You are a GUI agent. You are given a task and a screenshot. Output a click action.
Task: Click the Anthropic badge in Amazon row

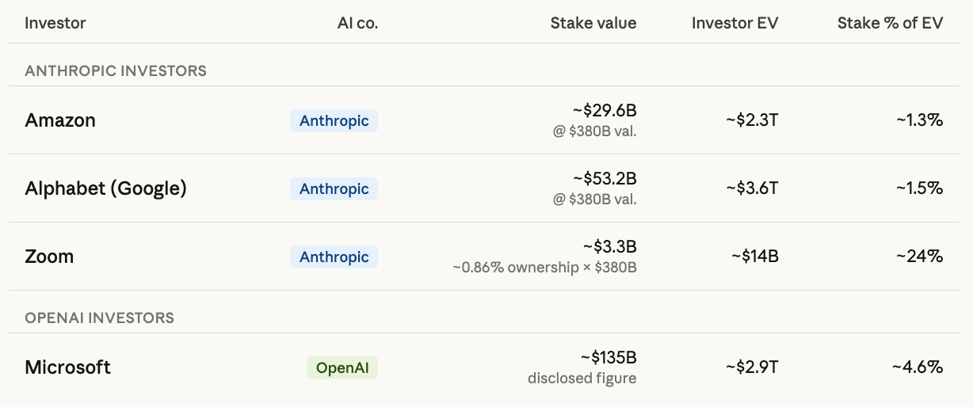click(x=334, y=120)
